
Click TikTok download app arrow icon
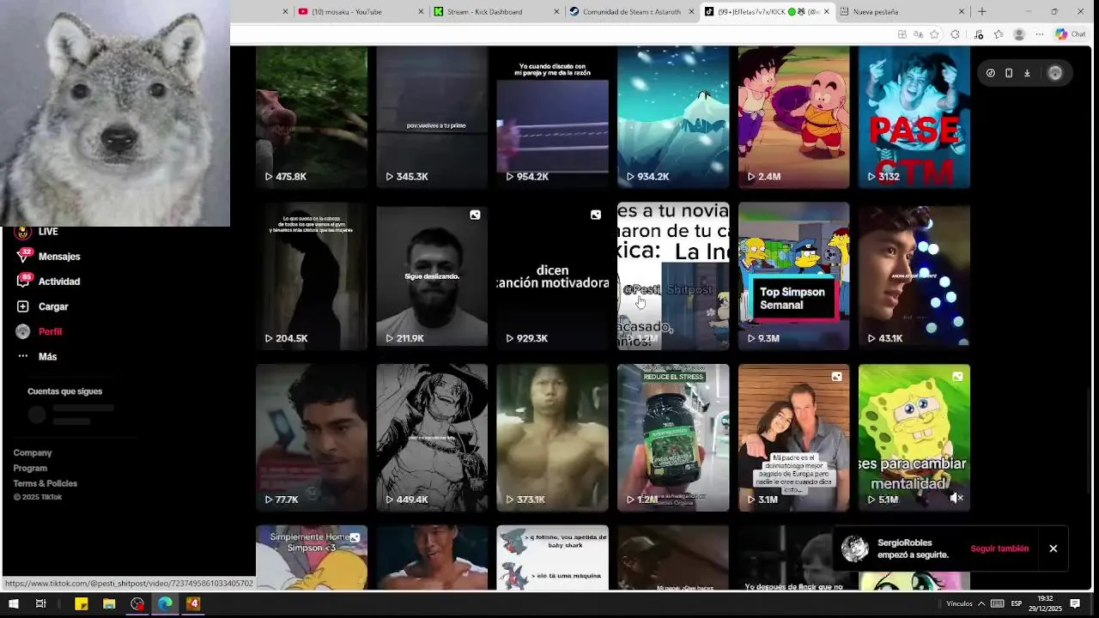click(1027, 73)
